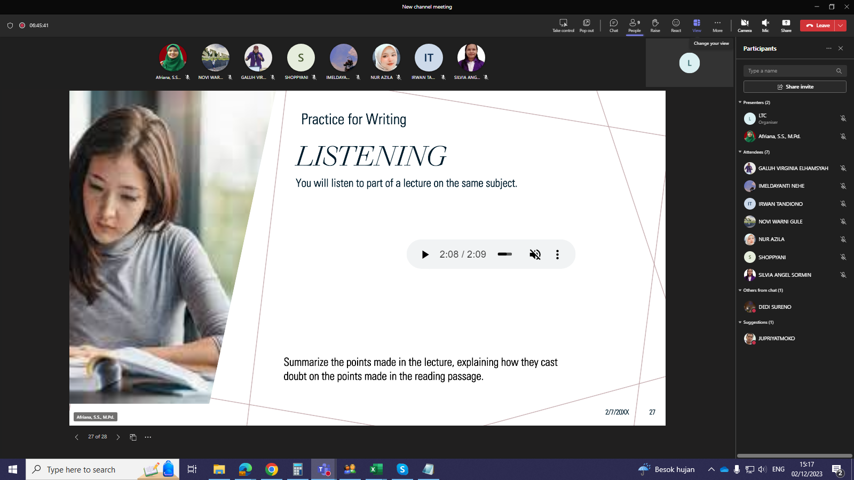Close the People participants panel
854x480 pixels.
(x=841, y=49)
